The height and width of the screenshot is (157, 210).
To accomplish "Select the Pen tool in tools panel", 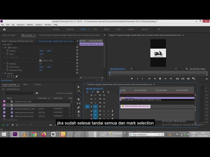I will pos(79,108).
